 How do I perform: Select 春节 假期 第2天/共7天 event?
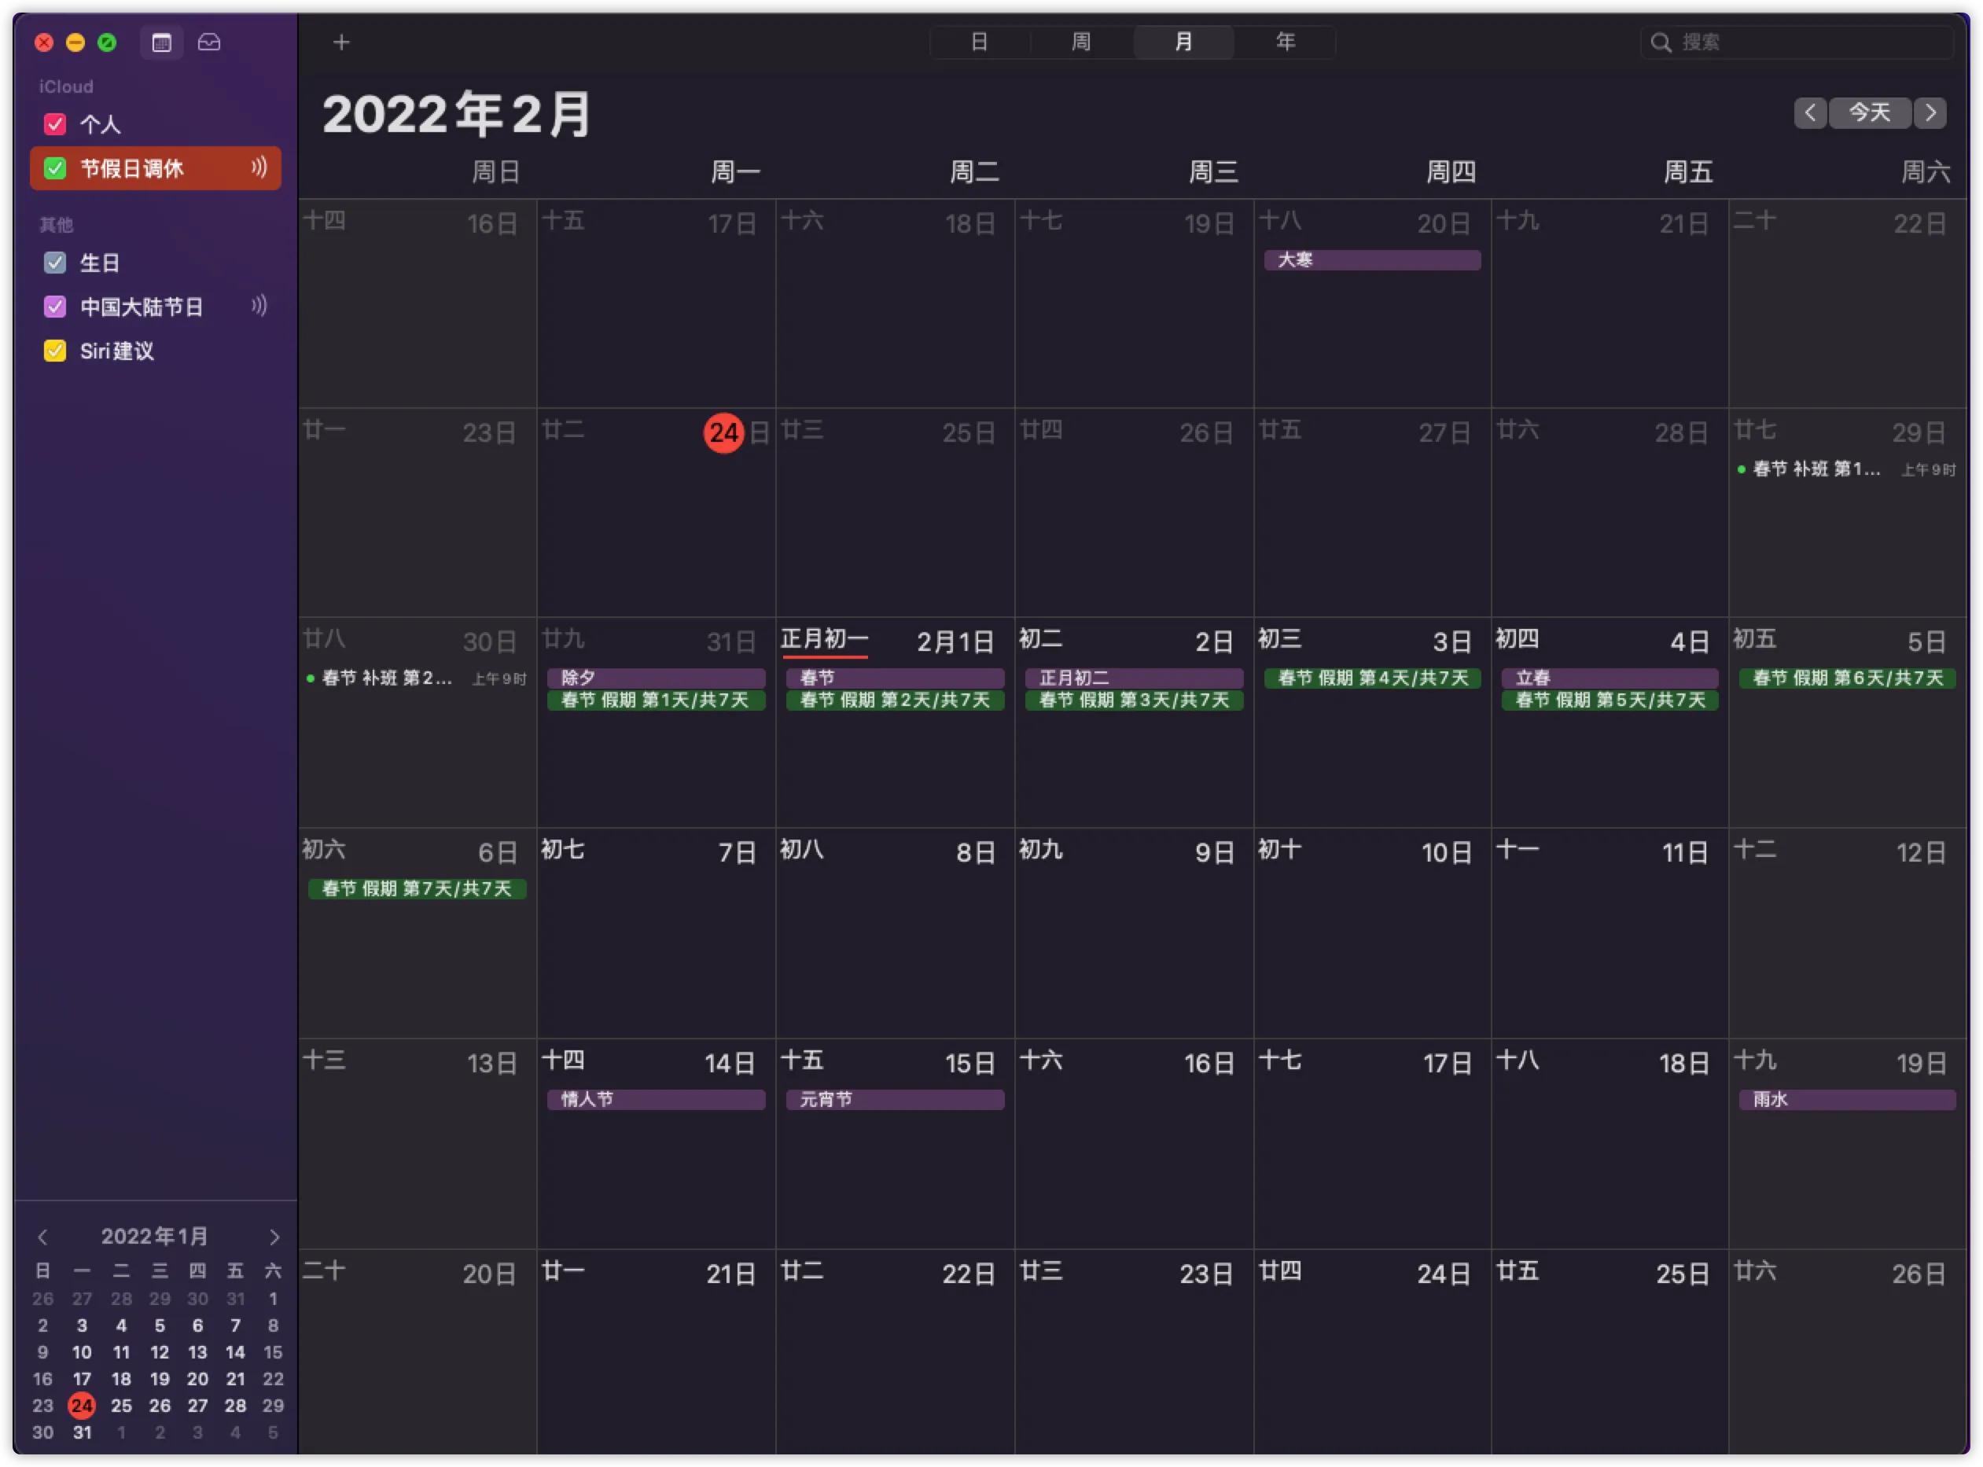click(x=895, y=700)
